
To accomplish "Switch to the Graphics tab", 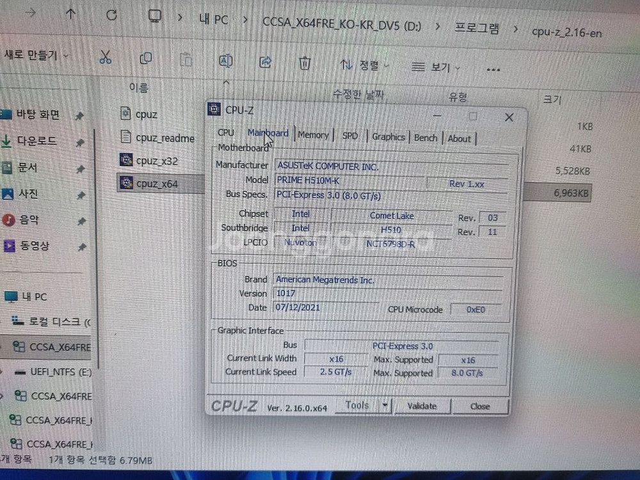I will tap(388, 137).
